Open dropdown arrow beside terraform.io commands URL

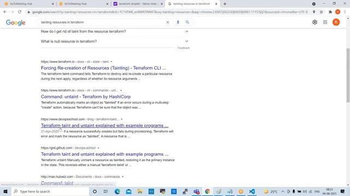pos(121,90)
